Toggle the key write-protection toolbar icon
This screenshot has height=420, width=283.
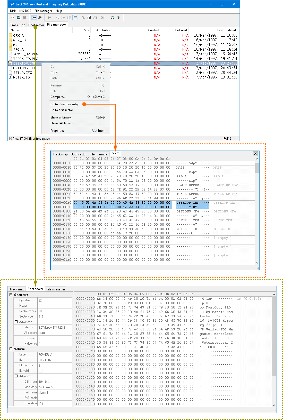pos(34,18)
